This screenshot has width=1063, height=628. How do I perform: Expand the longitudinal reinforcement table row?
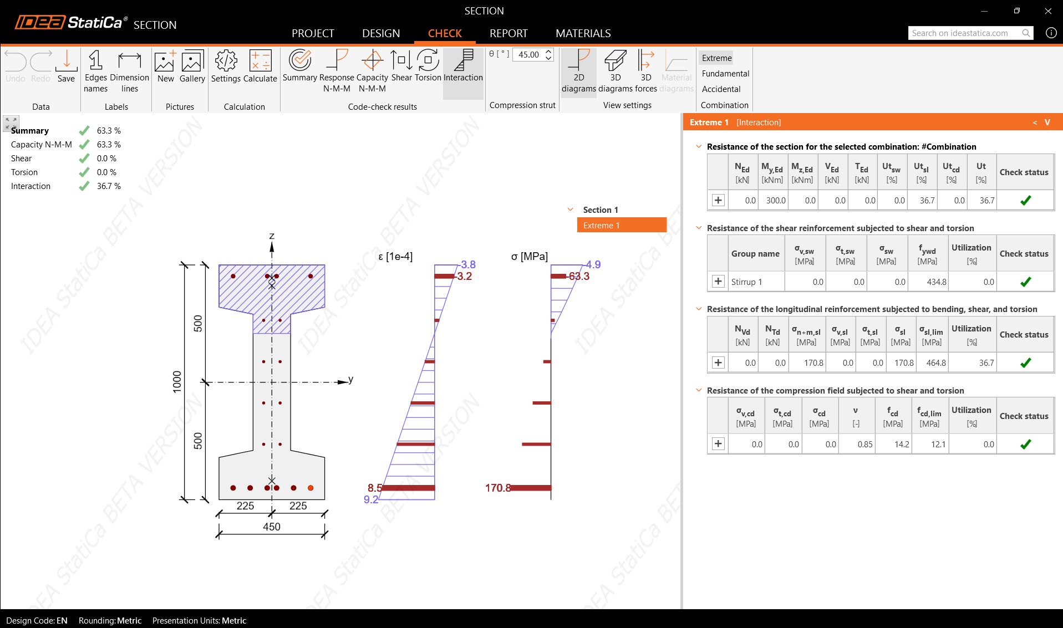(x=718, y=362)
